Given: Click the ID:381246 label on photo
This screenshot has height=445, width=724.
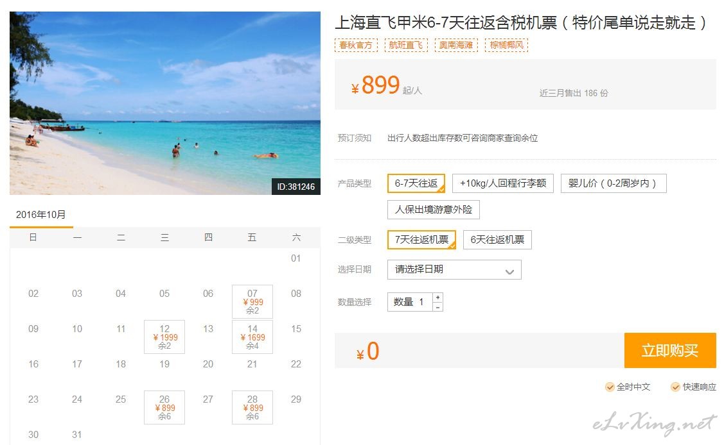Looking at the screenshot, I should pyautogui.click(x=296, y=187).
